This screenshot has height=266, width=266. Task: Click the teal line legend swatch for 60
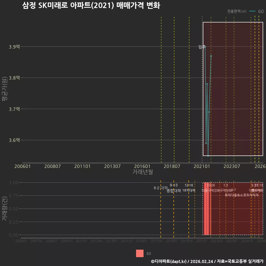[x=252, y=11]
